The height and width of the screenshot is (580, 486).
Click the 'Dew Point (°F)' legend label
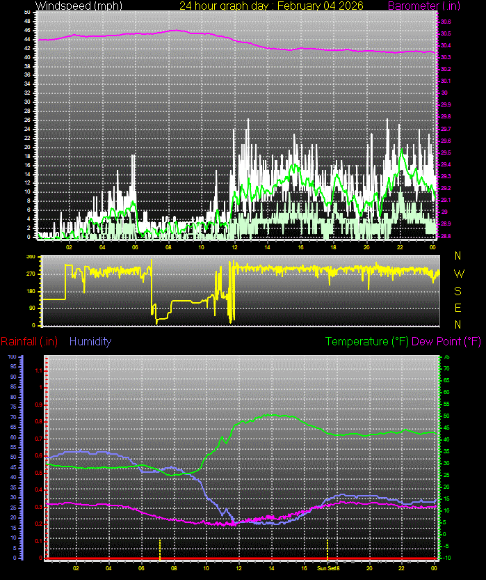446,341
